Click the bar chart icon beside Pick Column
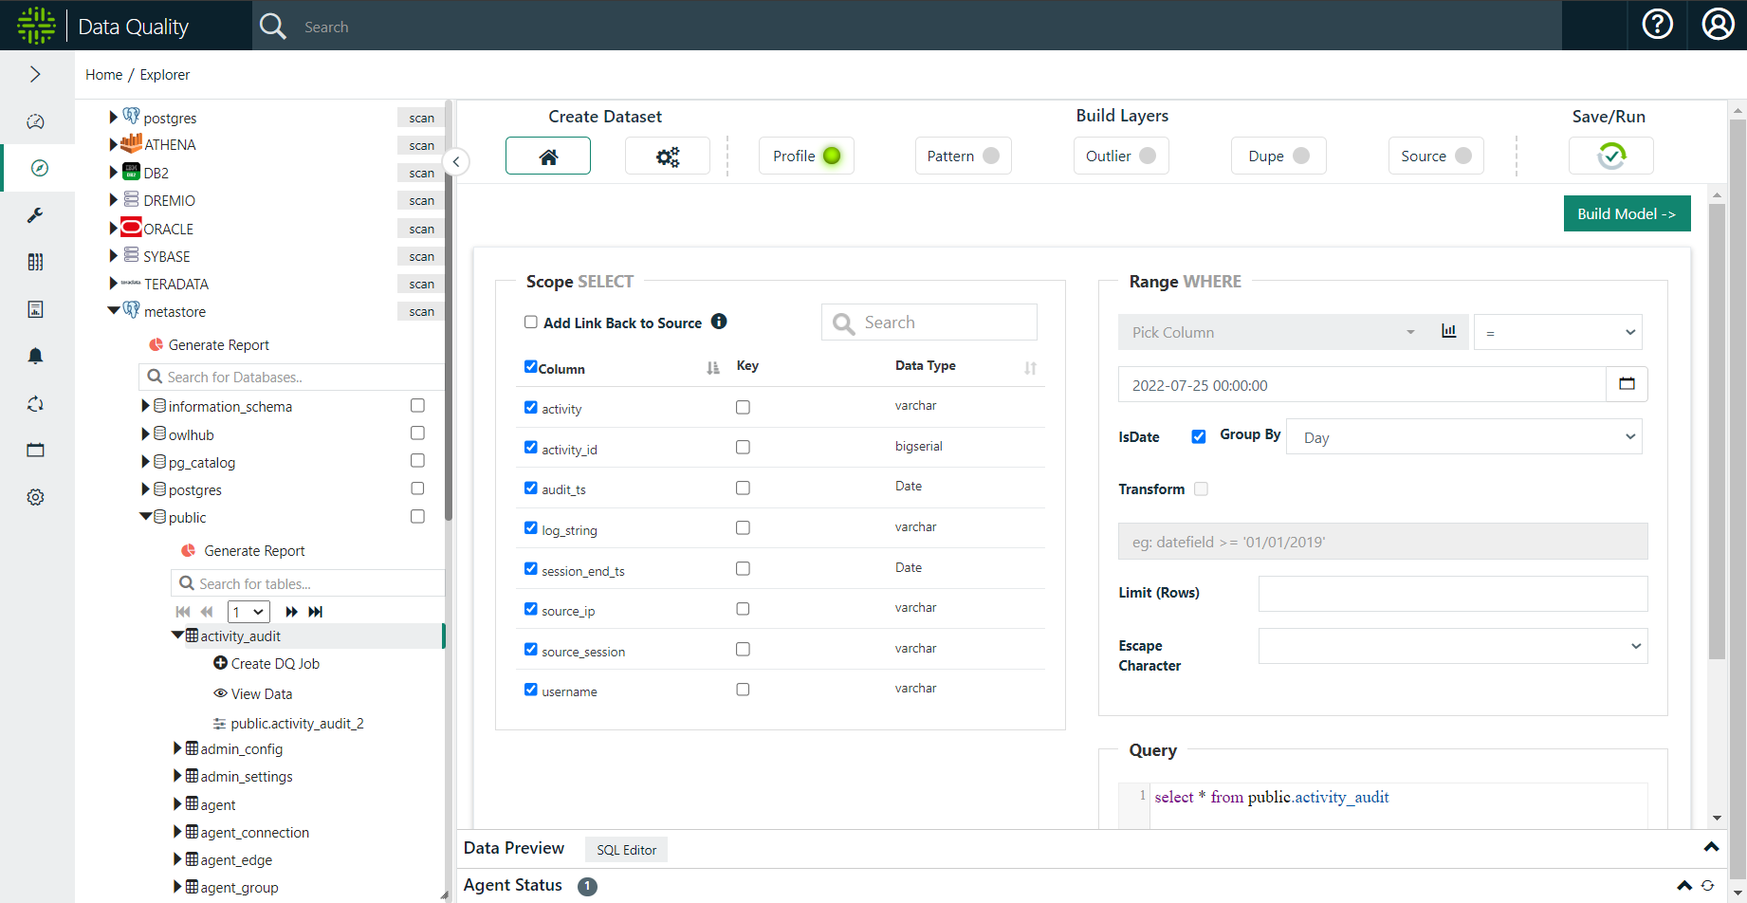 pos(1448,332)
